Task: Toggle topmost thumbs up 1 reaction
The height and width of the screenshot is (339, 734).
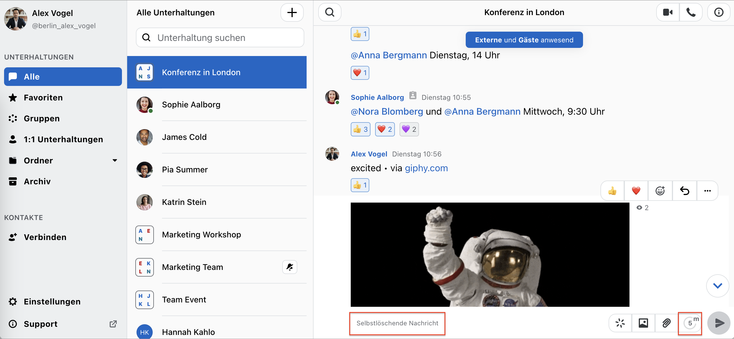Action: pos(360,34)
